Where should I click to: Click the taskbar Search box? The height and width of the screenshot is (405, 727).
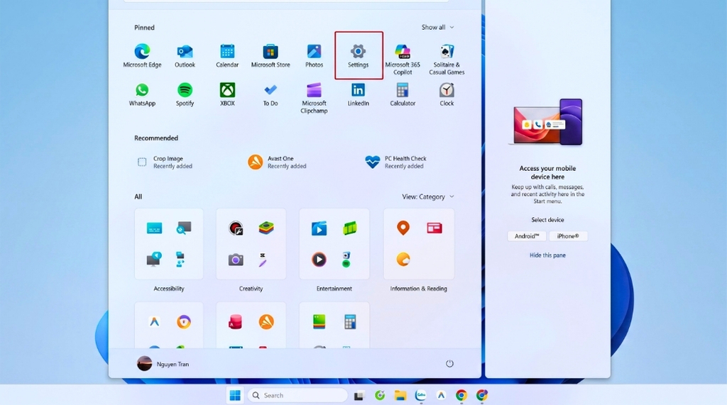[x=298, y=395]
